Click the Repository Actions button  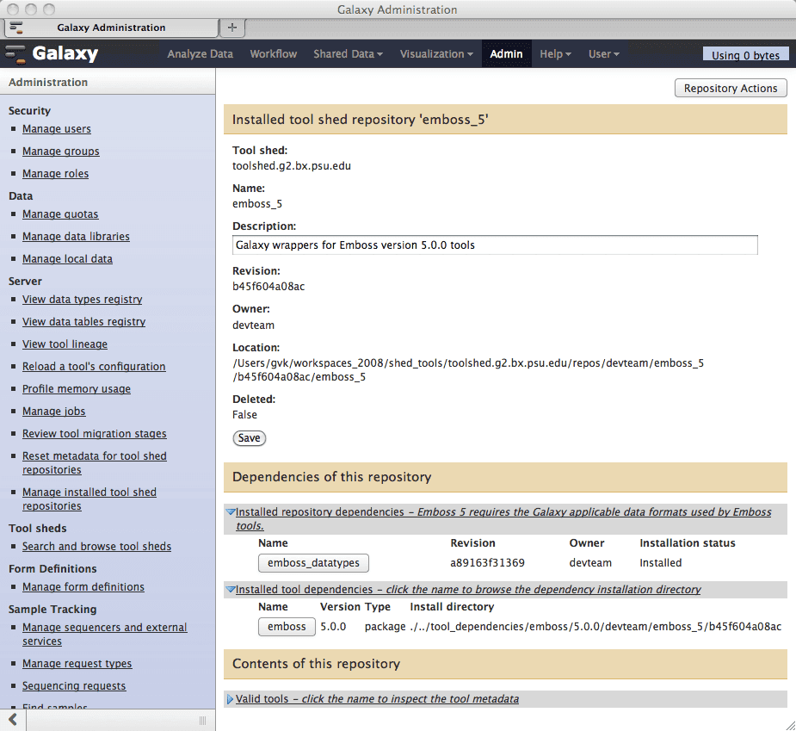730,89
